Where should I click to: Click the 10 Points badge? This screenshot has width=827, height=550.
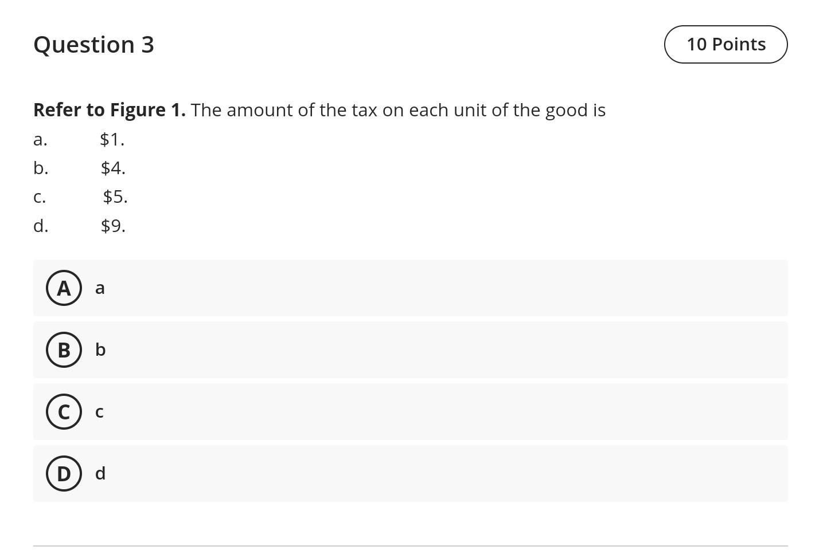[725, 44]
